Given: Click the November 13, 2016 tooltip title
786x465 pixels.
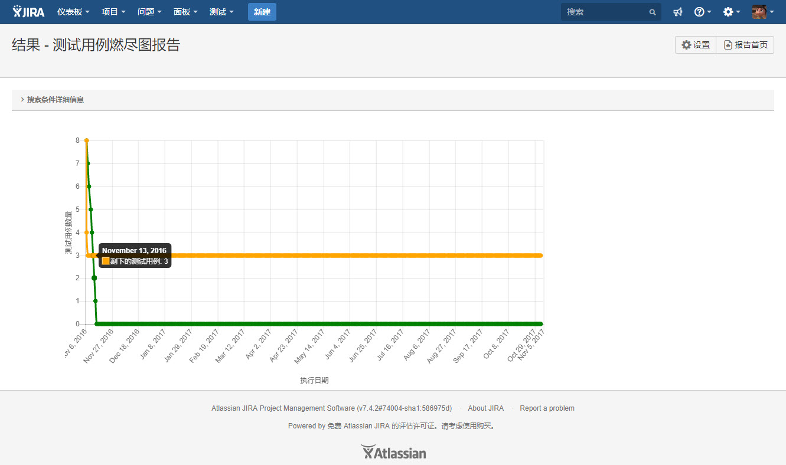Looking at the screenshot, I should (134, 251).
